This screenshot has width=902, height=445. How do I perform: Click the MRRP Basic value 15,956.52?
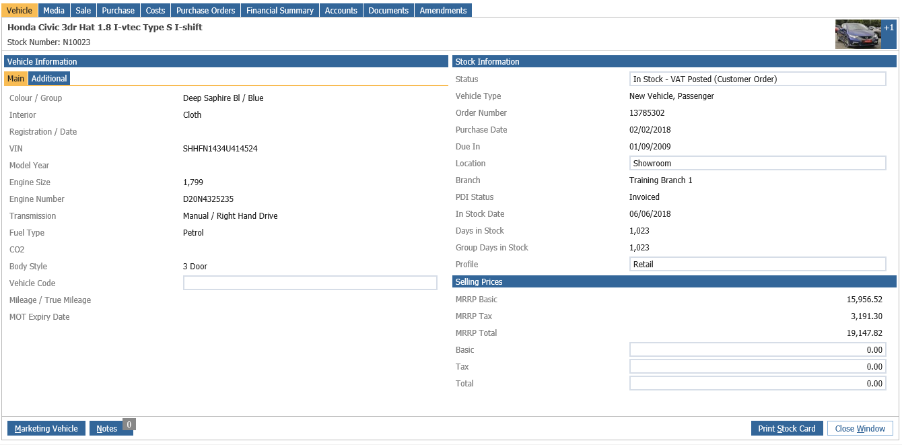[x=864, y=300]
